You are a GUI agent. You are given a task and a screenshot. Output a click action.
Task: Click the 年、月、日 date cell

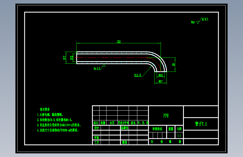[143, 123]
